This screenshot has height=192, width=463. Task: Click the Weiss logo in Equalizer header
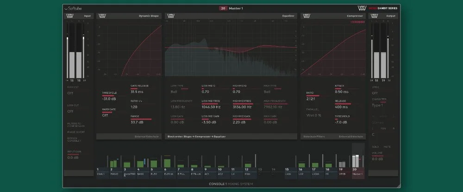[171, 16]
